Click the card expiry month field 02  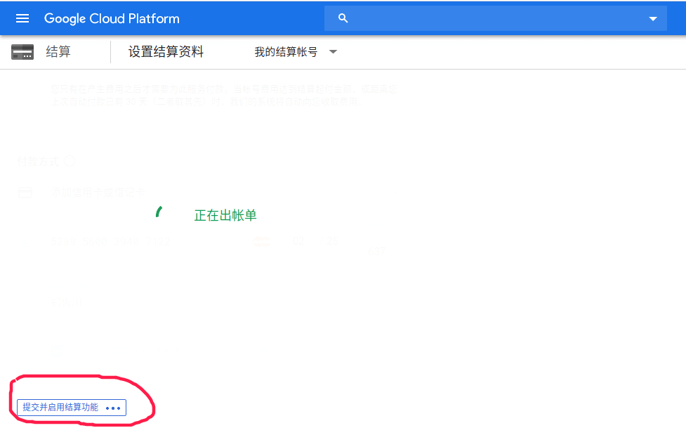pyautogui.click(x=298, y=242)
